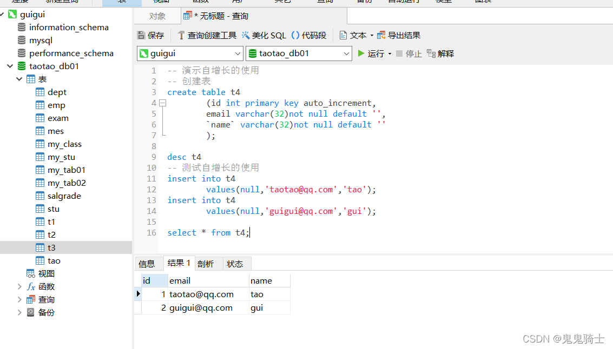Switch to the 对象 objects tab
The image size is (613, 349).
point(157,16)
